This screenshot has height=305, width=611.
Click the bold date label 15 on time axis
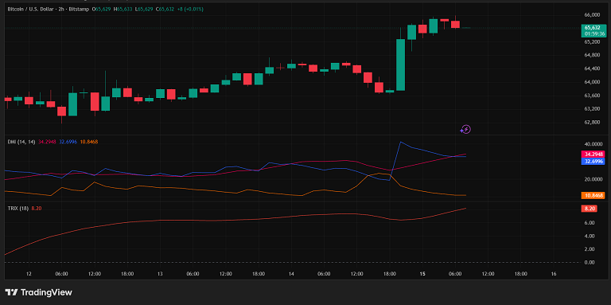pos(422,274)
